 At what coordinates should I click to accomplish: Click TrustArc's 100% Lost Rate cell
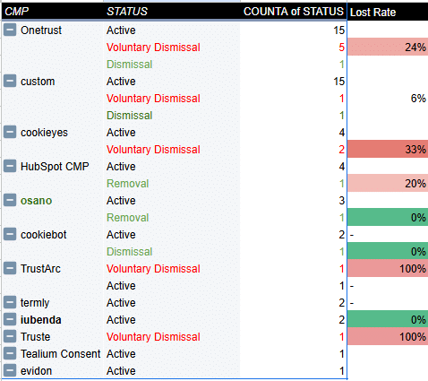(x=388, y=268)
